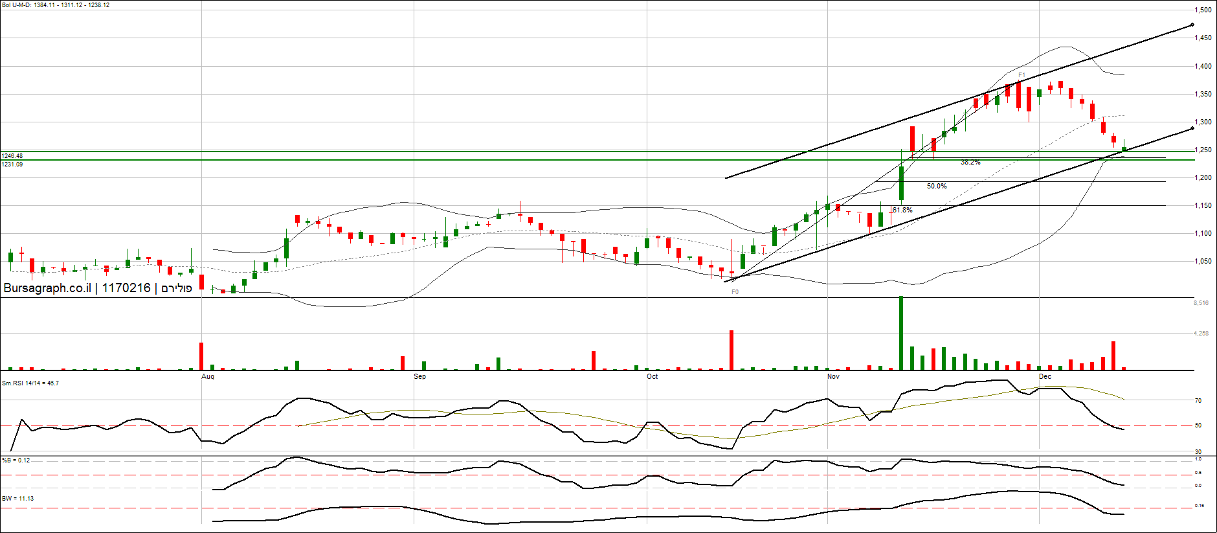Click the 38.2% Fibonacci level label

(x=970, y=163)
